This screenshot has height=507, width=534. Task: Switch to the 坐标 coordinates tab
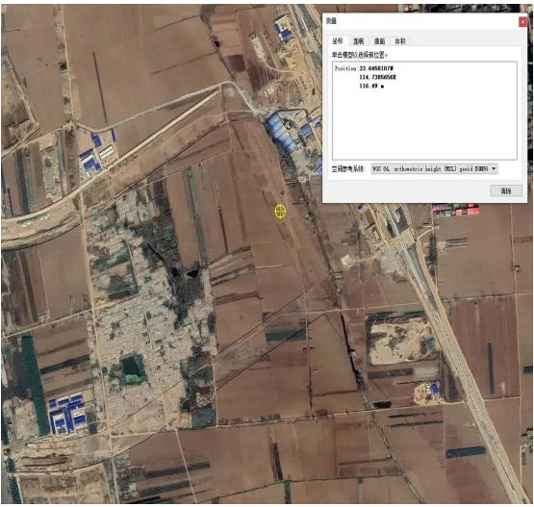pyautogui.click(x=338, y=41)
